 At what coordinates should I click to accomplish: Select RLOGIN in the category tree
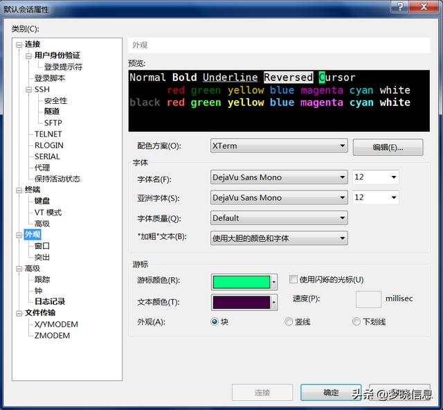click(x=49, y=145)
